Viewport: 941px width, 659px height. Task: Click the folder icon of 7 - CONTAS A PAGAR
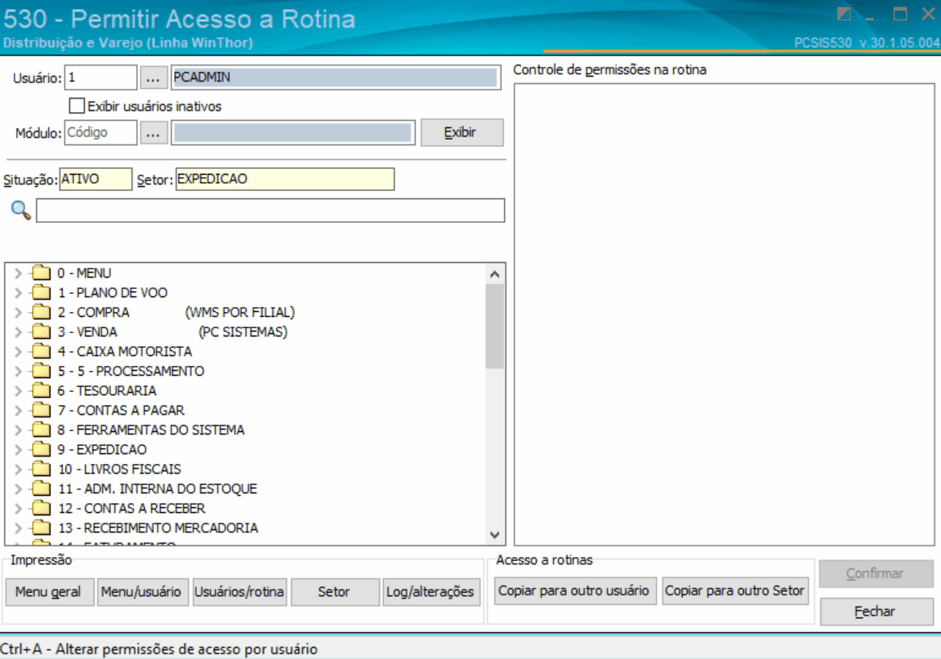point(42,411)
